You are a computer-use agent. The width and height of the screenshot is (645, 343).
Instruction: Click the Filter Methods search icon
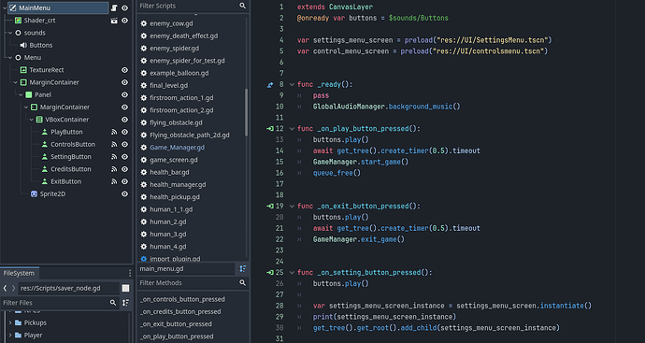tap(243, 282)
